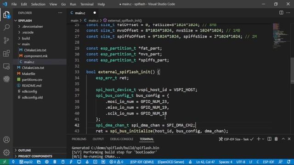Click the remote window indicator in status bar
This screenshot has height=165, width=294.
click(4, 162)
